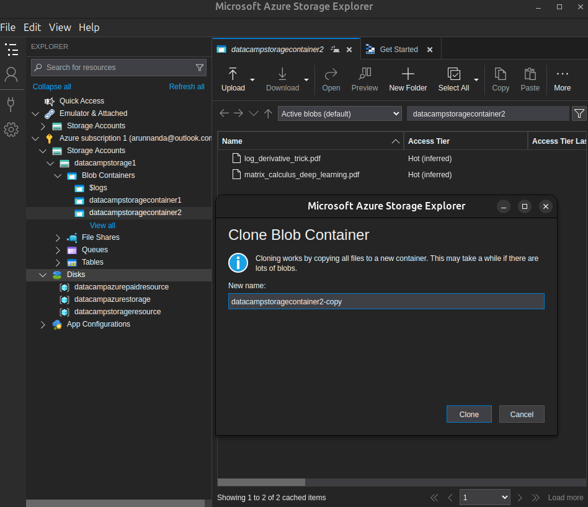Image resolution: width=588 pixels, height=507 pixels.
Task: Open the Active blobs dropdown
Action: [340, 113]
